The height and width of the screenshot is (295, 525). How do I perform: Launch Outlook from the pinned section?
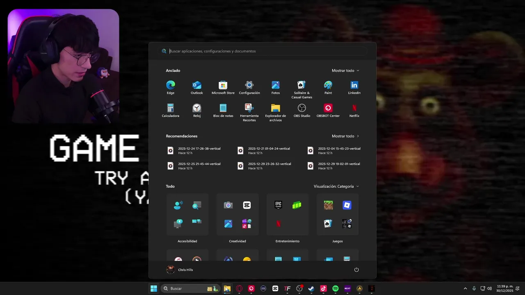click(x=197, y=87)
